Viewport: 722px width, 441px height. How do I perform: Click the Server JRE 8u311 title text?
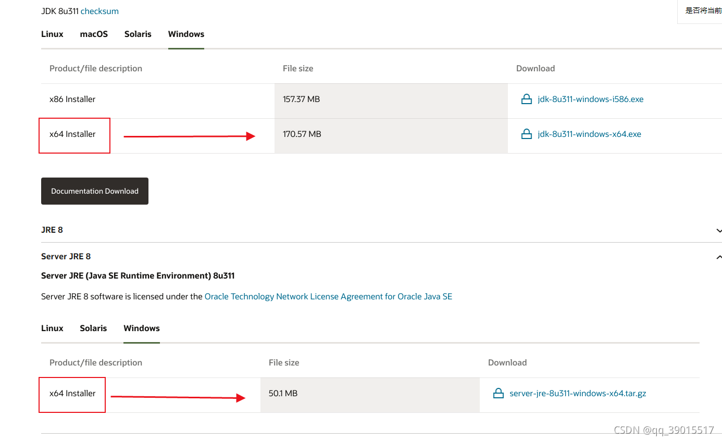[138, 275]
